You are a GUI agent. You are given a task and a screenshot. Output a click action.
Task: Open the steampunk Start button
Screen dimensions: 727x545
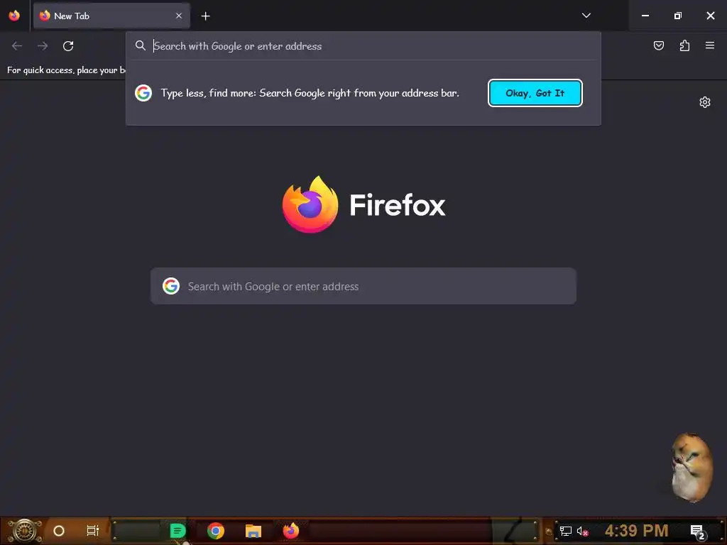pyautogui.click(x=25, y=531)
